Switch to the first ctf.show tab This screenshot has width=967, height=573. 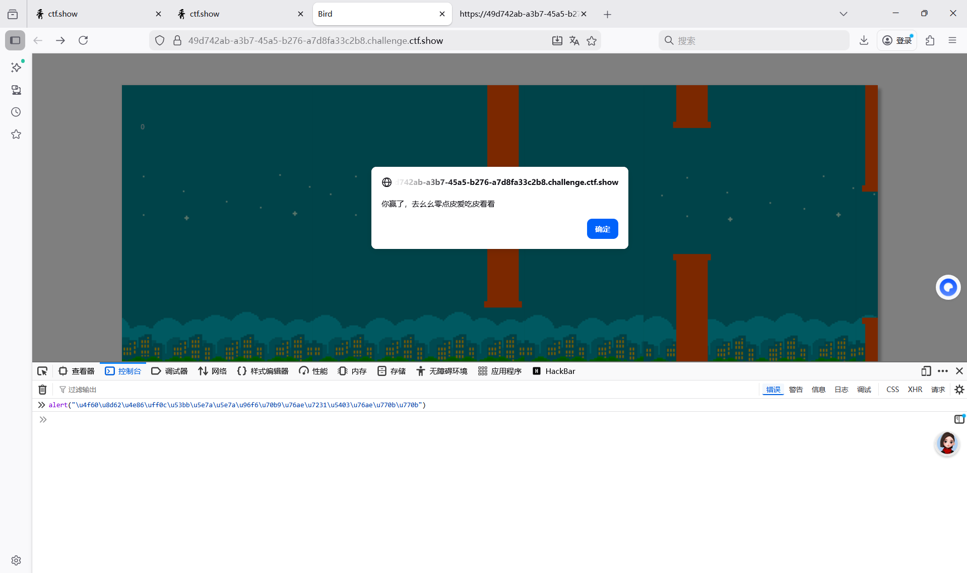click(98, 14)
